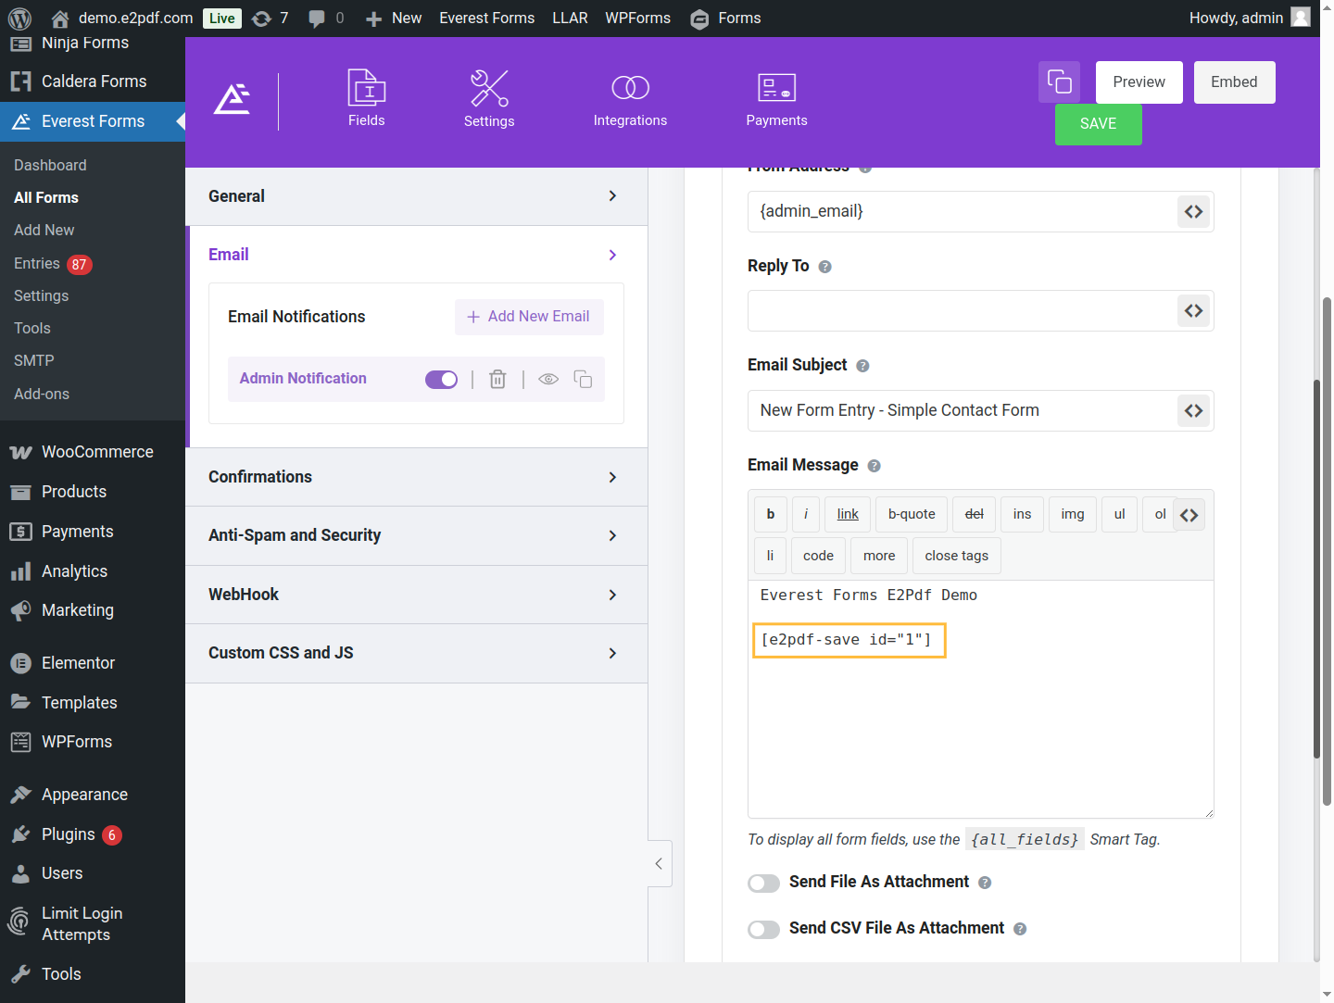
Task: Enable Send File As Attachment
Action: (x=763, y=884)
